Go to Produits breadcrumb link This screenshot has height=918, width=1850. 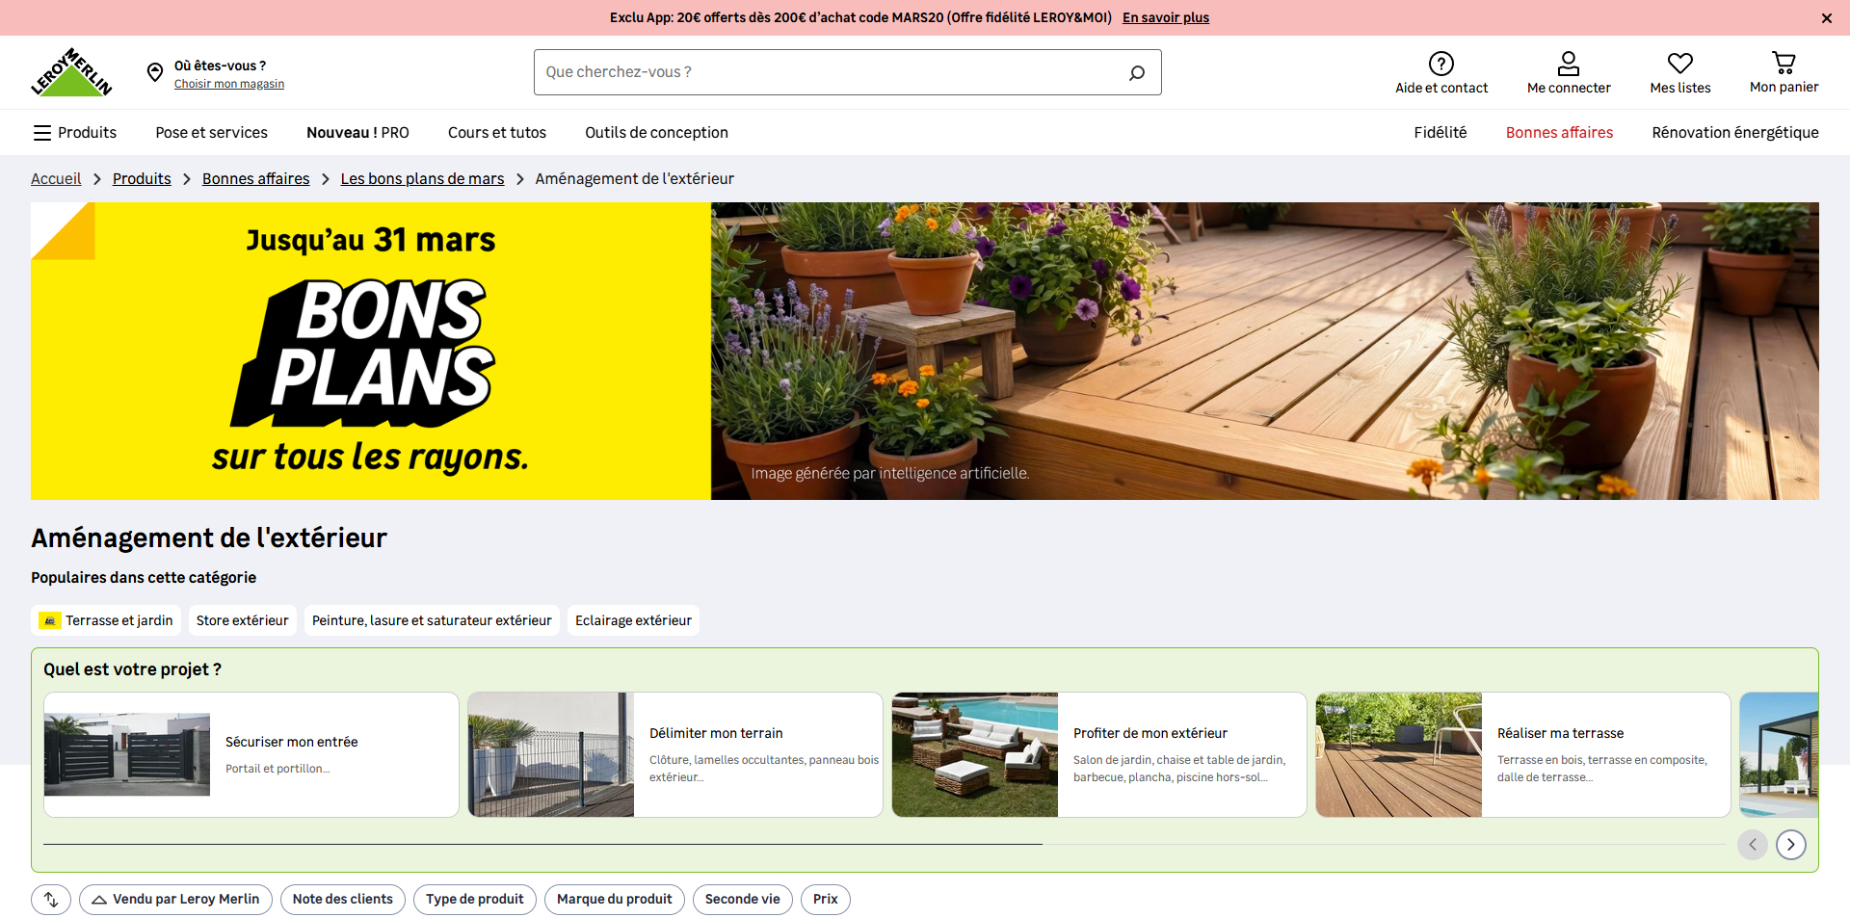pos(142,178)
